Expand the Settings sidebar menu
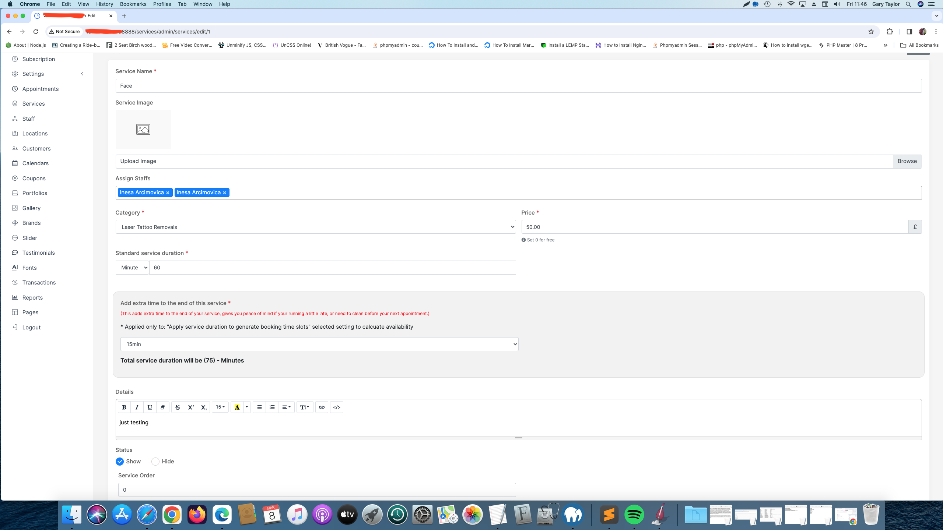This screenshot has height=530, width=943. [x=48, y=74]
